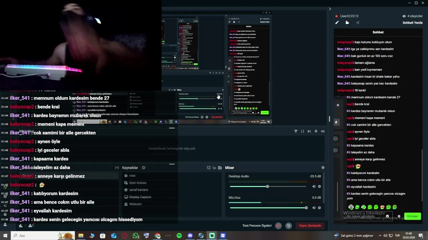Open chat settings gear near Gönder
Screen dimensions: 428x240
[399, 216]
